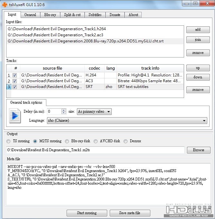Screen dimensions: 215x219
Task: Click Save meta file button
Action: coord(130,213)
